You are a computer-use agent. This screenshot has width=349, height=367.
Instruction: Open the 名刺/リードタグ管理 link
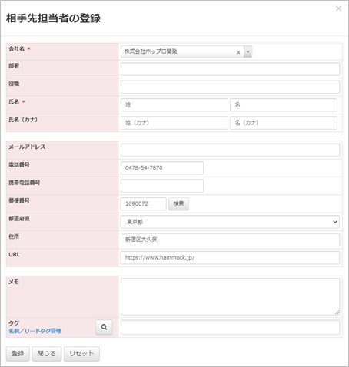click(x=35, y=331)
